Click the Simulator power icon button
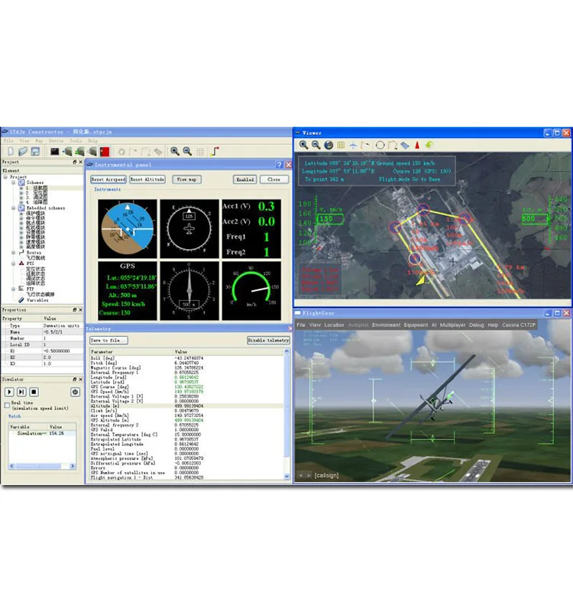 (75, 392)
